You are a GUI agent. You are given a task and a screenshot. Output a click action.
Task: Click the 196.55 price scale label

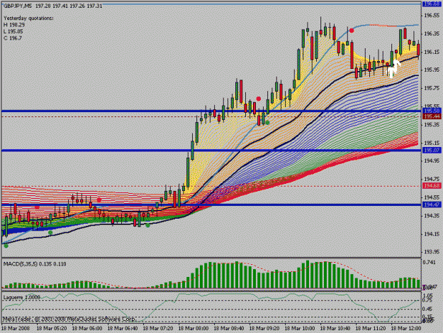[x=432, y=16]
